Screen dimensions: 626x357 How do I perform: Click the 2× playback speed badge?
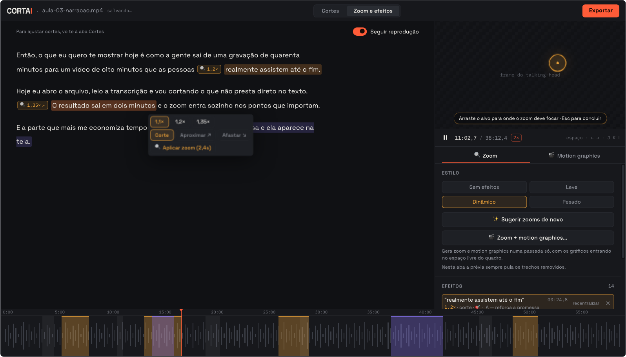point(516,138)
